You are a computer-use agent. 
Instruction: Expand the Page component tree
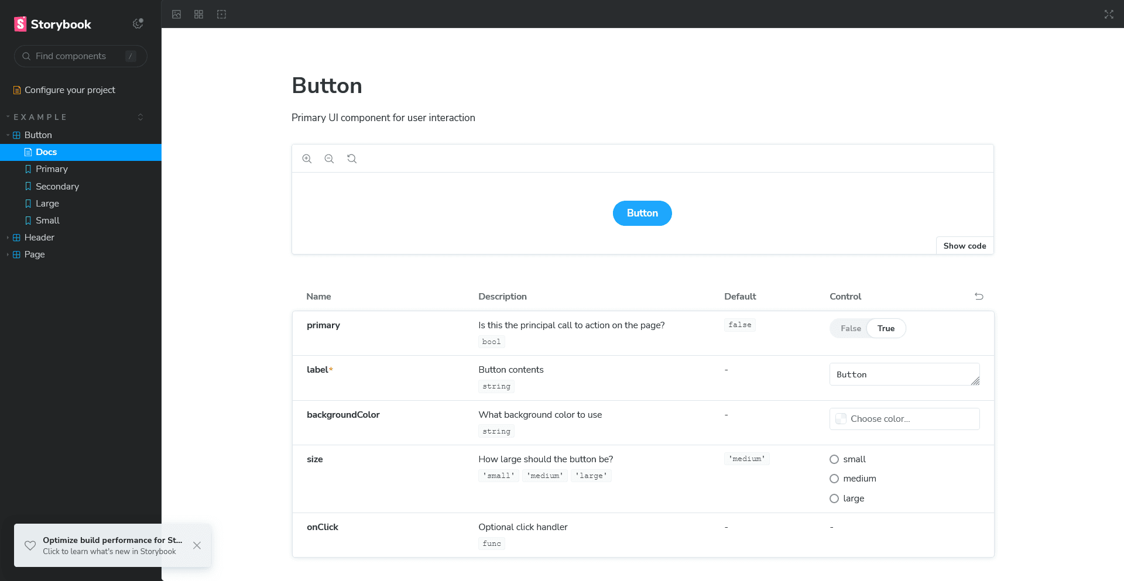(x=8, y=255)
